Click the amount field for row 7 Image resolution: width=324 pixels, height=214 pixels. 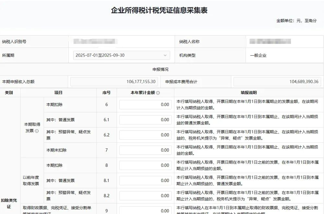click(145, 150)
